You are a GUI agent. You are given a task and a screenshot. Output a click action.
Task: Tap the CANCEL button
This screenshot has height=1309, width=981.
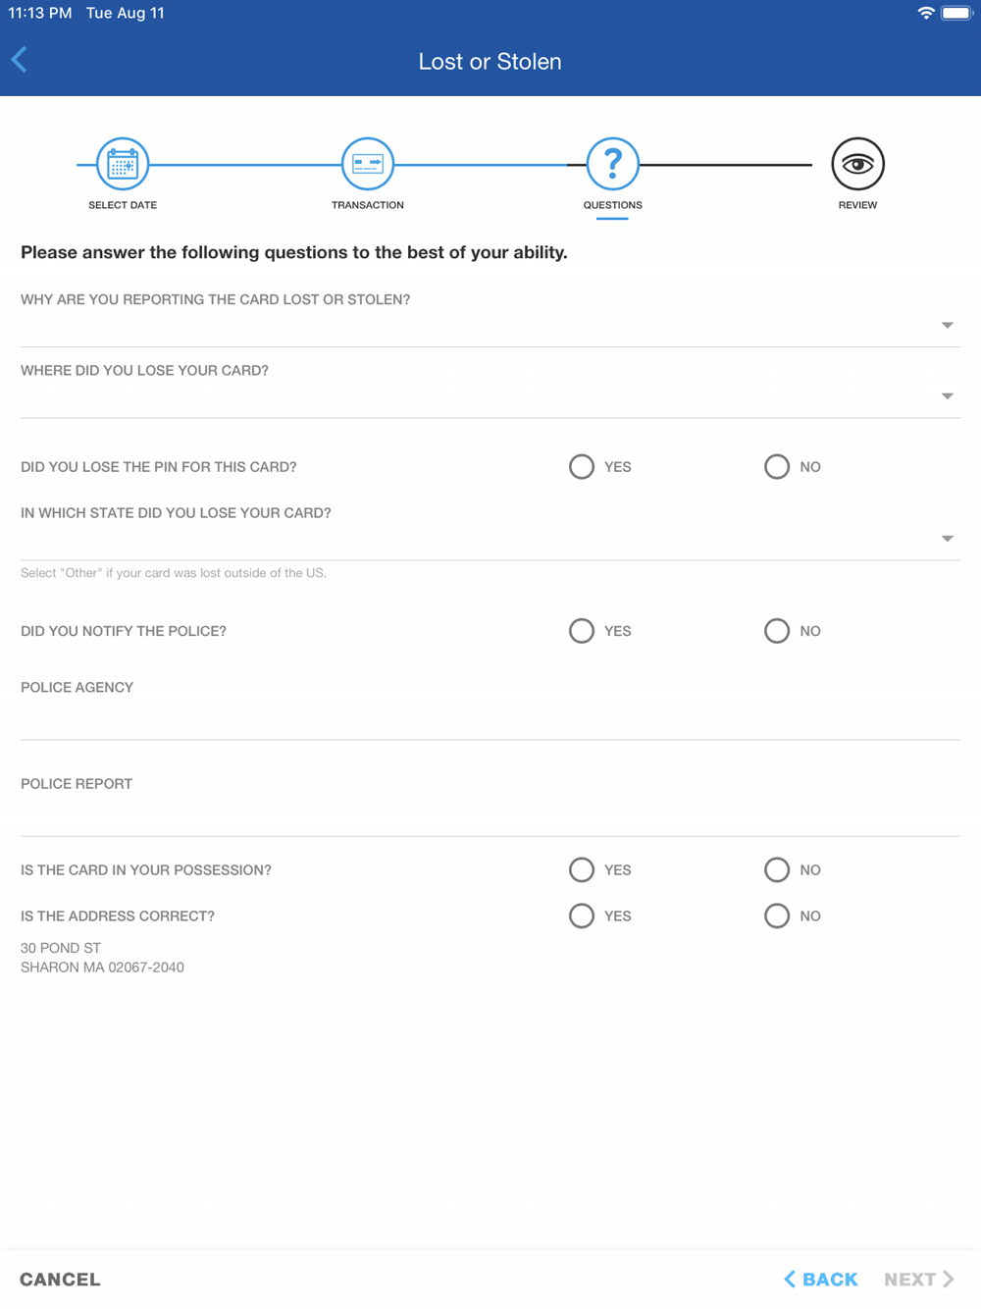click(x=60, y=1279)
